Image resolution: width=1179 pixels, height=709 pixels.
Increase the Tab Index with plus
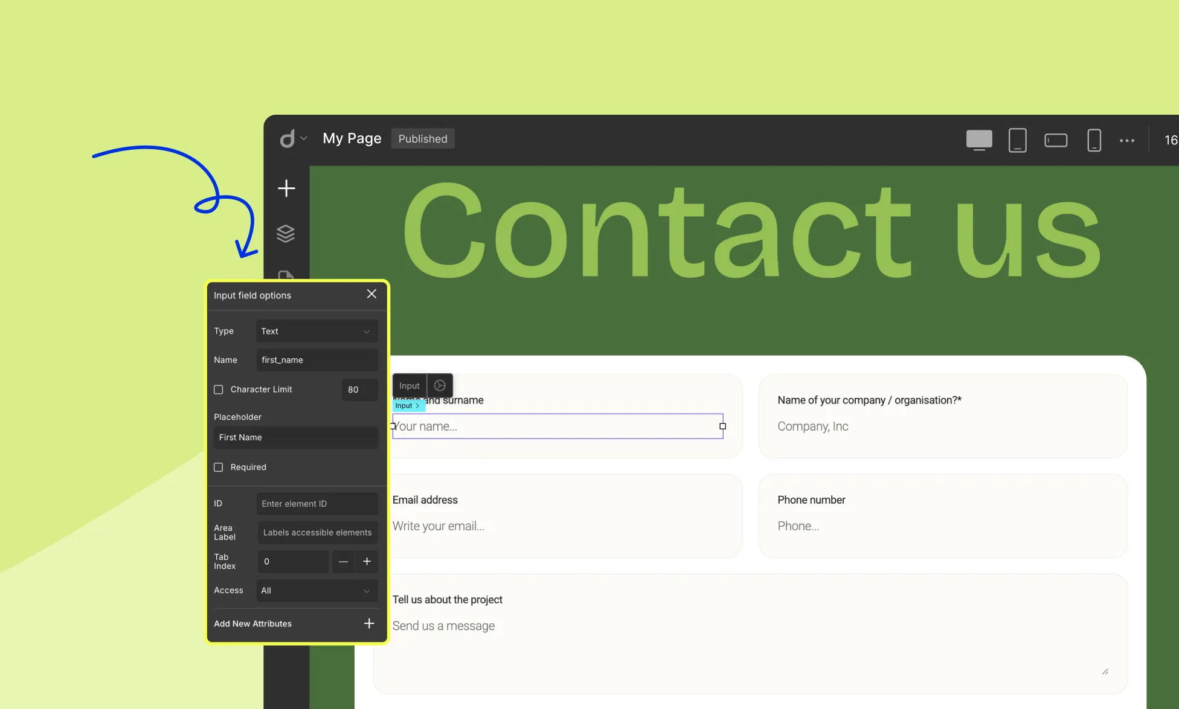(x=367, y=562)
